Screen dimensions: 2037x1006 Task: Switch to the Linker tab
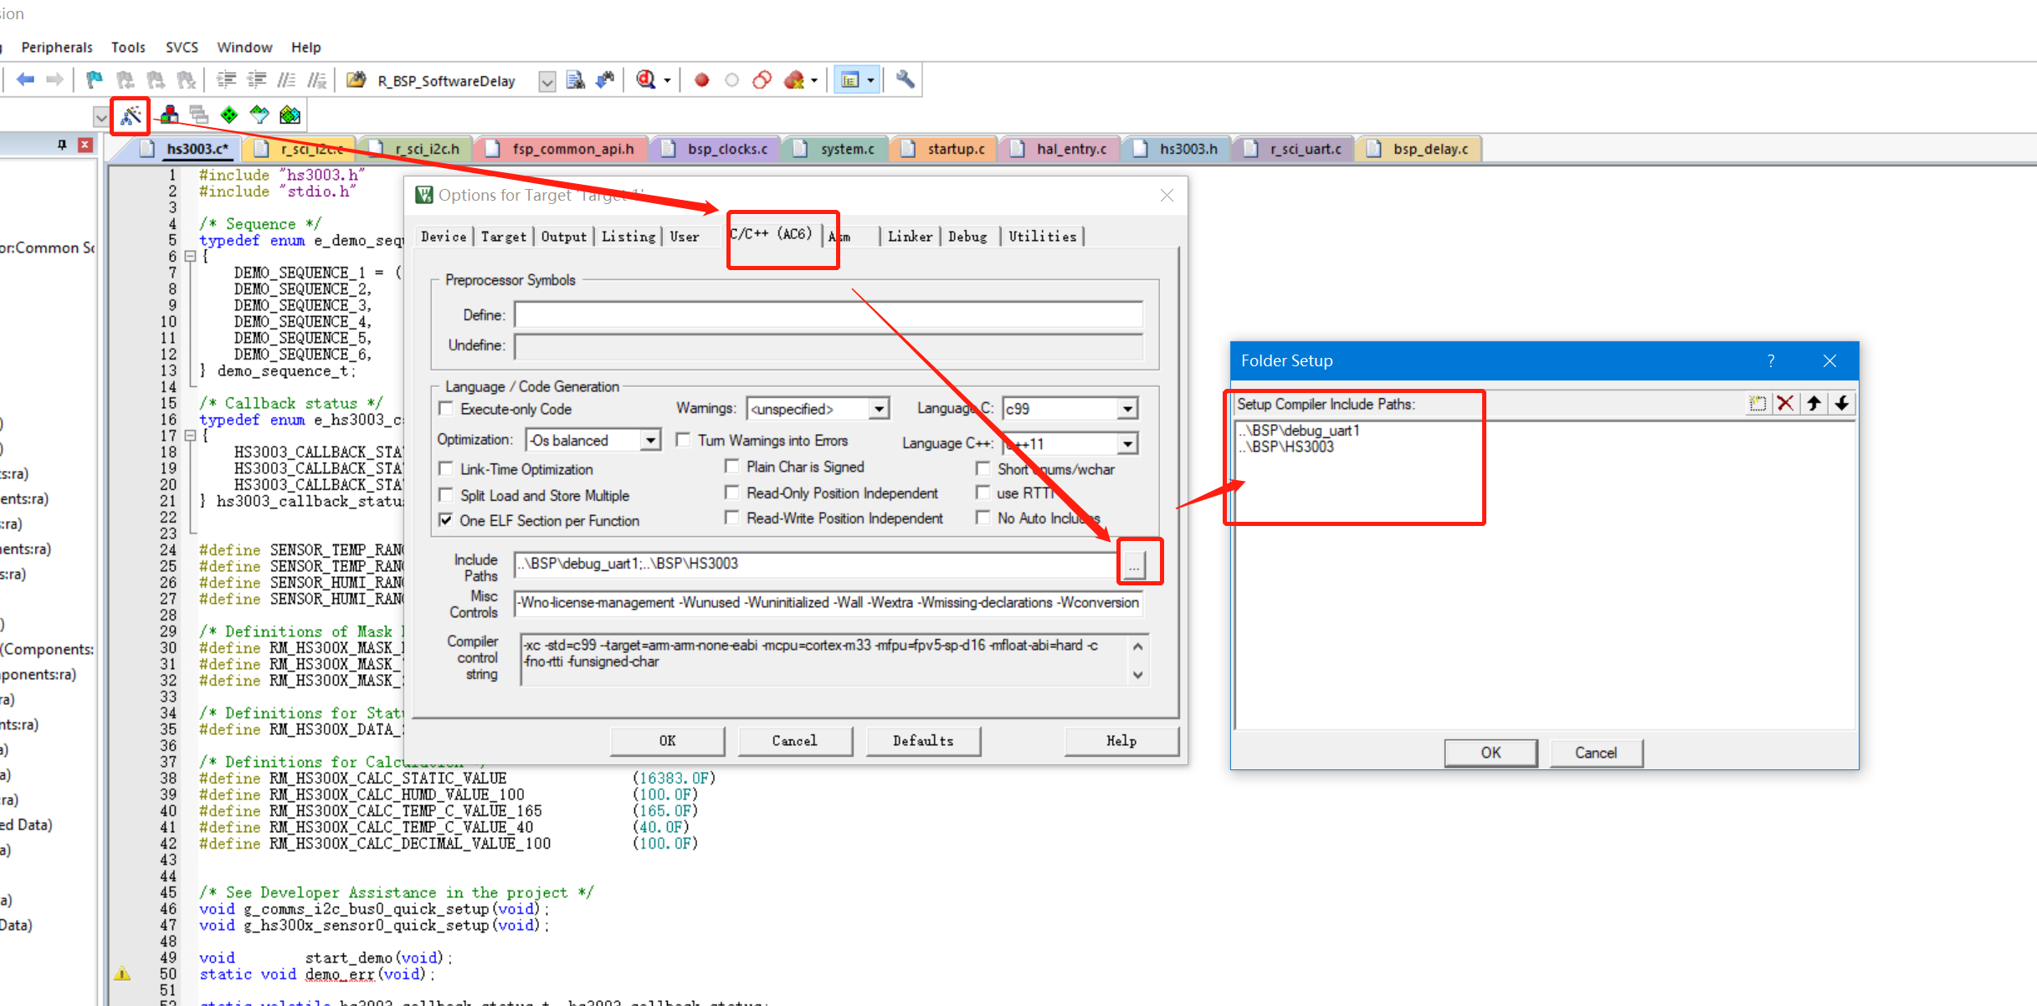[910, 237]
